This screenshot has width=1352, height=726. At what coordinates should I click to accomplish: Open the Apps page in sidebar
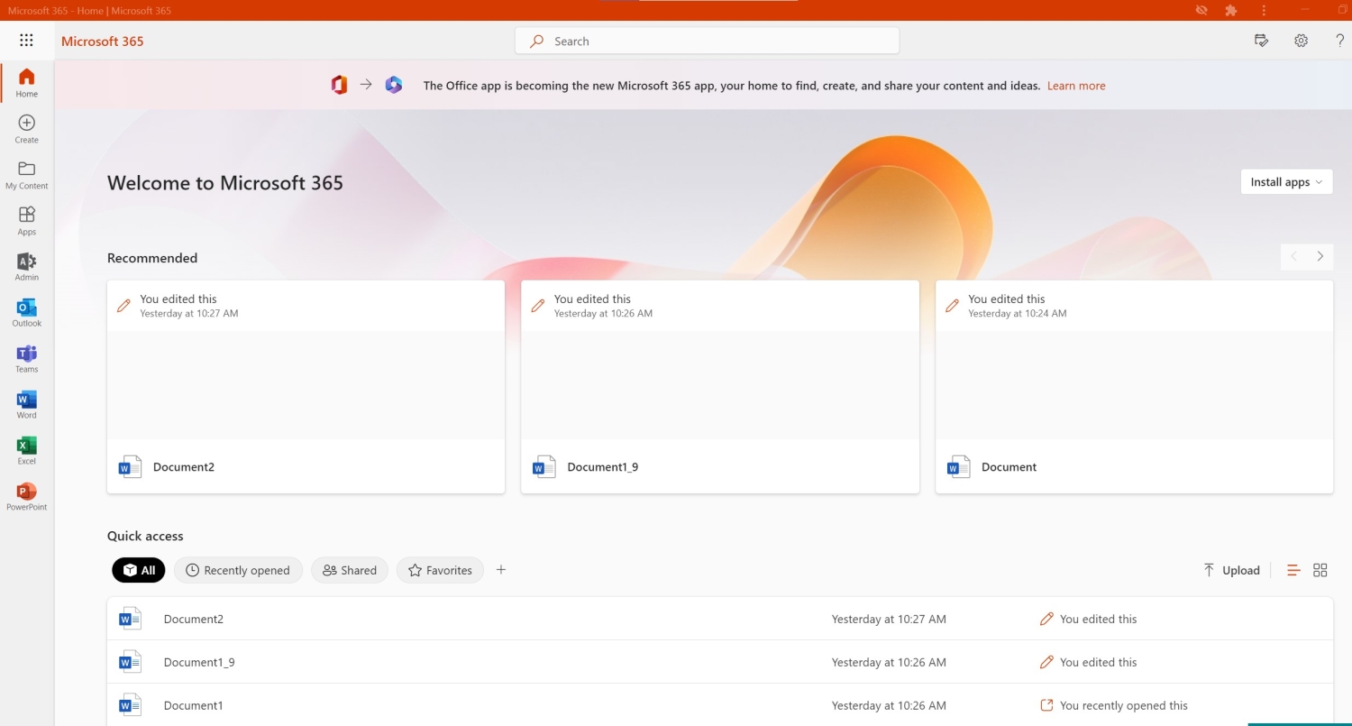point(27,221)
